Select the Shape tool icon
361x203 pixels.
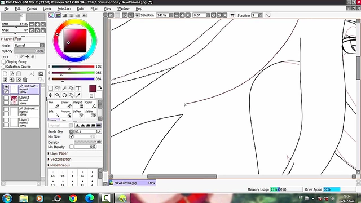pos(72,89)
